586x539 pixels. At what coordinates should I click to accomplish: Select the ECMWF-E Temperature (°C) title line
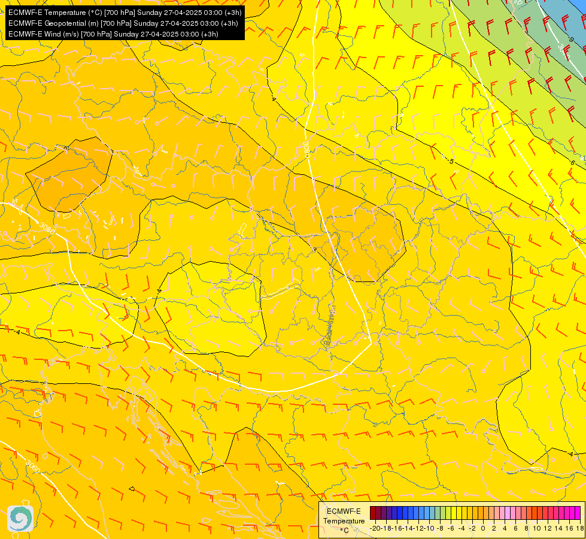coord(125,13)
